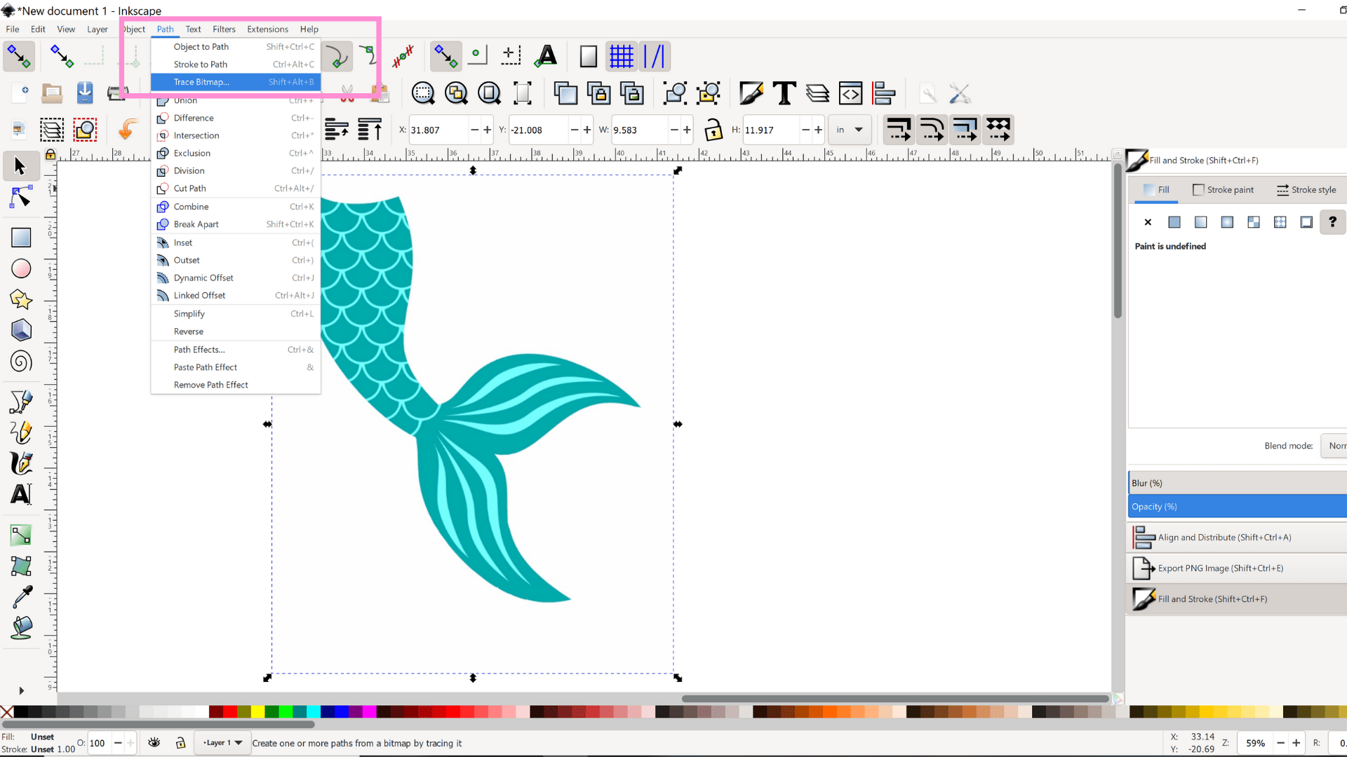The height and width of the screenshot is (757, 1347).
Task: Select the Calligraphy pen tool
Action: (x=20, y=463)
